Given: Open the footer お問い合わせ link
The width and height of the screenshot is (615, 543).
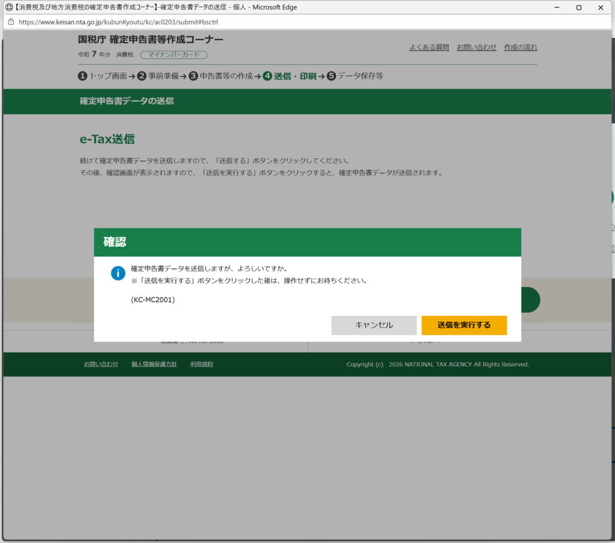Looking at the screenshot, I should pos(101,364).
